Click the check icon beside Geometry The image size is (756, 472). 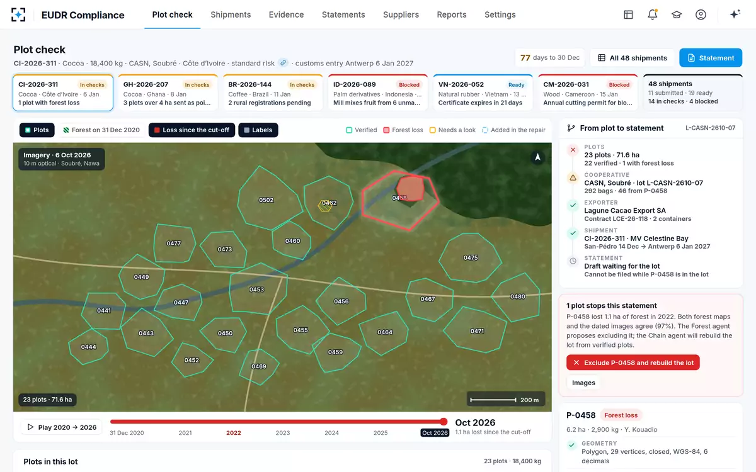pyautogui.click(x=573, y=446)
